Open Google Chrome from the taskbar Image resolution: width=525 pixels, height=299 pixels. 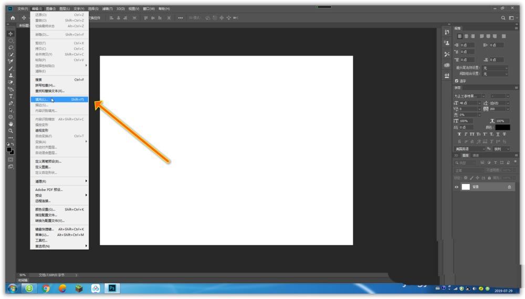coord(46,288)
